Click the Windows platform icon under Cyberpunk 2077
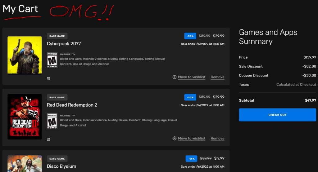 (x=48, y=78)
